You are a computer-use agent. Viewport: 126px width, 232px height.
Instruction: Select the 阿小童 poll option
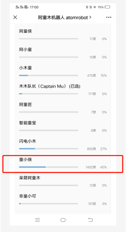click(63, 53)
